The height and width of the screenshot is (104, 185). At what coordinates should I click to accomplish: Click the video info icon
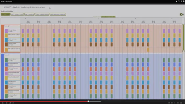(184, 1)
